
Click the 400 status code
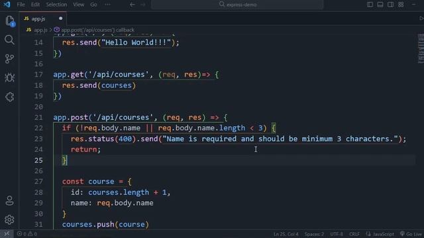point(125,139)
